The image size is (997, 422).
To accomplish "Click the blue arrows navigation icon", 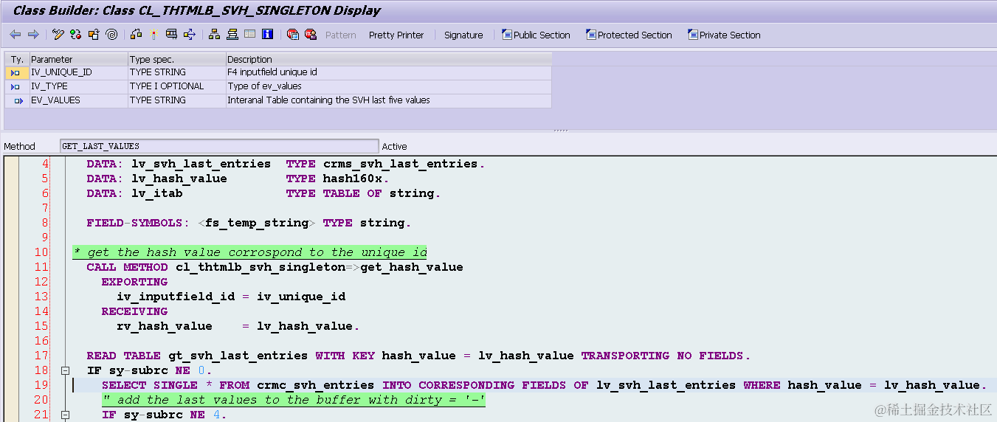I will click(190, 35).
